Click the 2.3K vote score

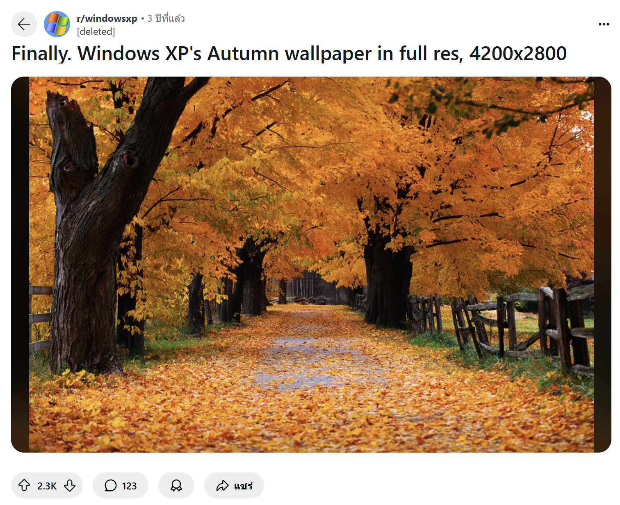click(x=47, y=486)
